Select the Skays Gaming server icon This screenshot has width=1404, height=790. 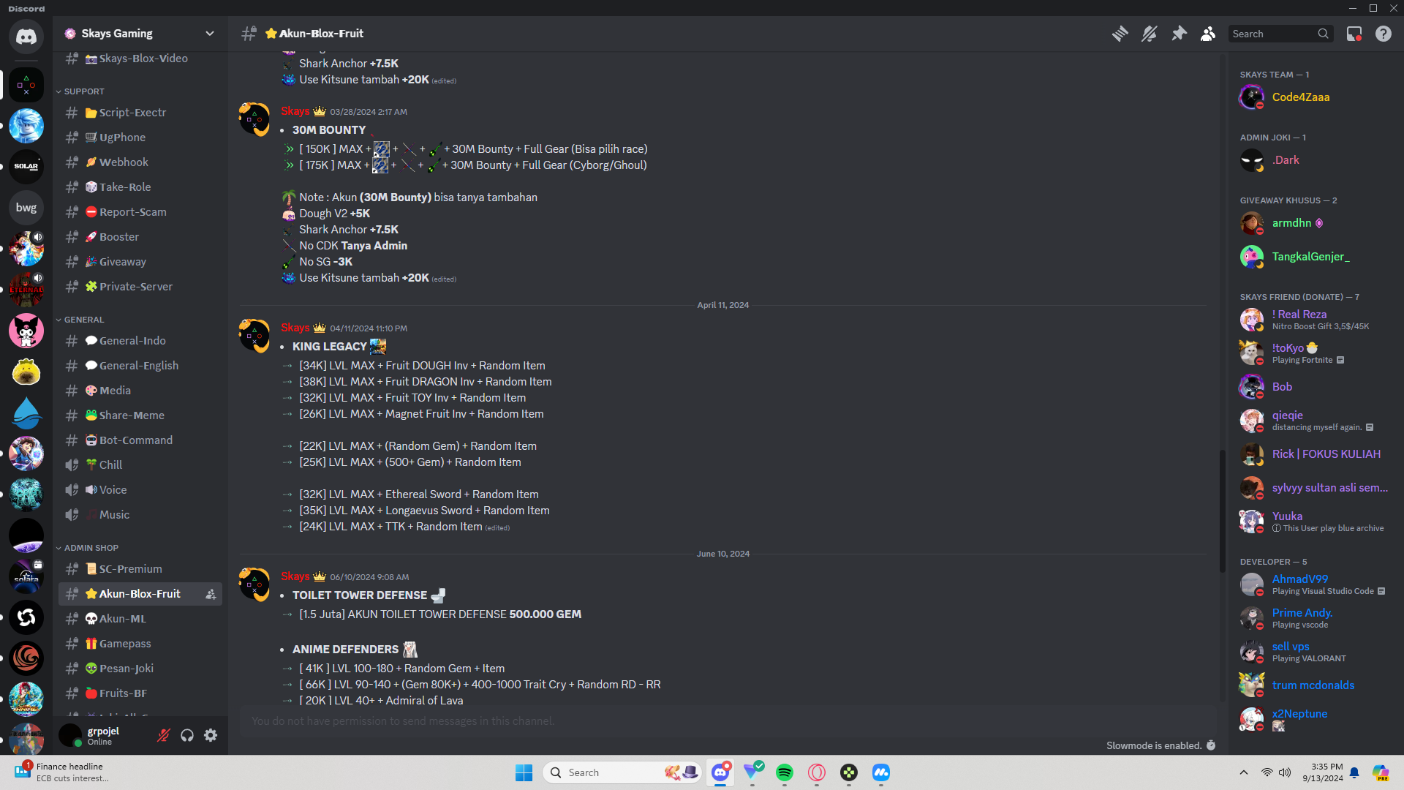pos(26,85)
